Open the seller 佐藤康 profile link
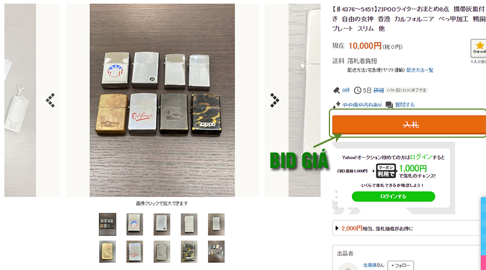486x270 pixels. coord(374,265)
